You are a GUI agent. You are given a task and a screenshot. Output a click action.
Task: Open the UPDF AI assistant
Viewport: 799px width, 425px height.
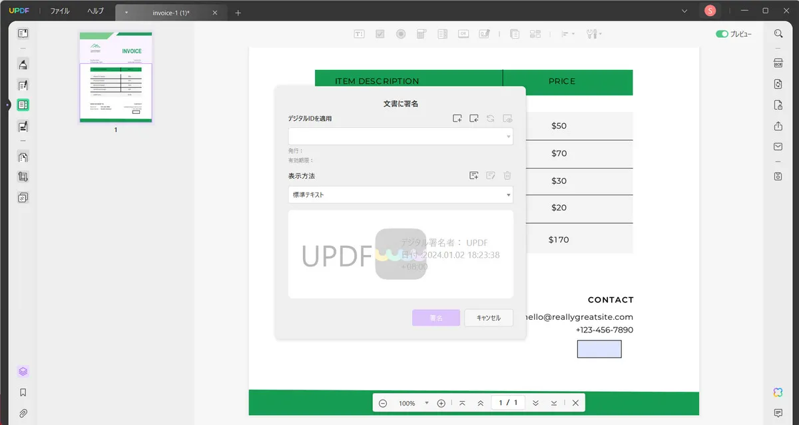[778, 392]
